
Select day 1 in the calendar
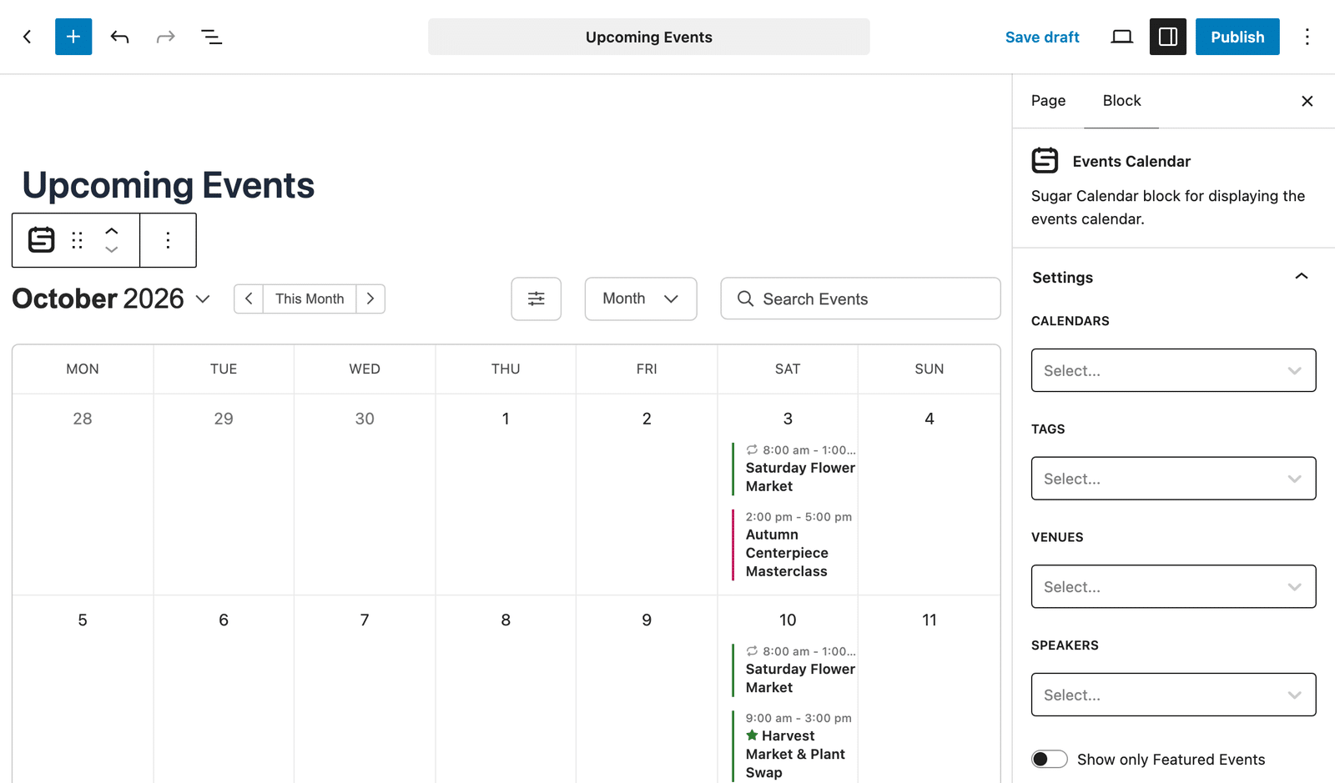(x=506, y=419)
